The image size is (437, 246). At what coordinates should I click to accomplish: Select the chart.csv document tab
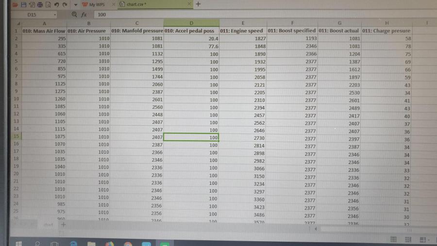137,4
